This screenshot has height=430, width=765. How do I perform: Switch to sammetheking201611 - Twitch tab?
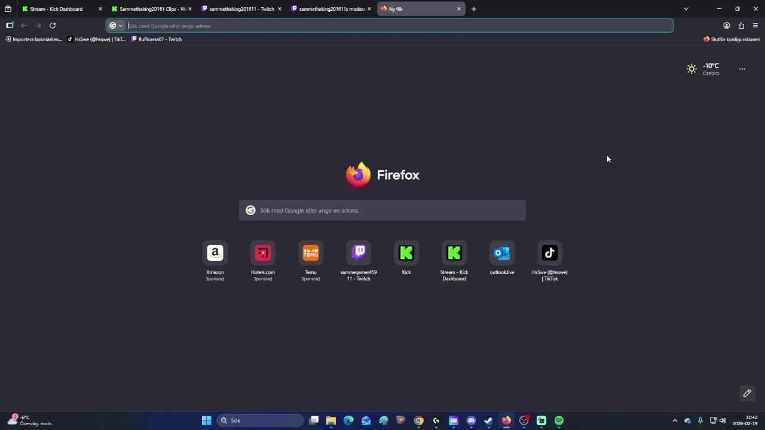(241, 9)
